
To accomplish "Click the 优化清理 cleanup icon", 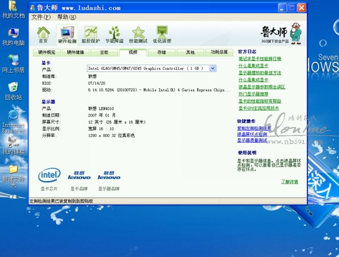I will [162, 35].
